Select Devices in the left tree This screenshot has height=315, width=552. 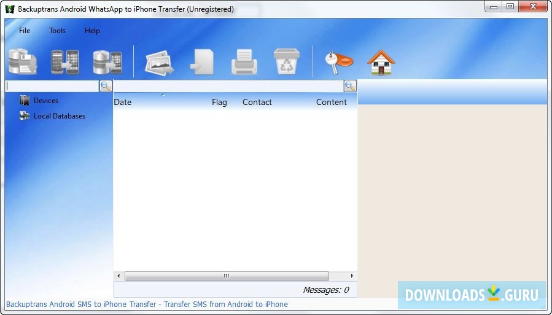46,101
